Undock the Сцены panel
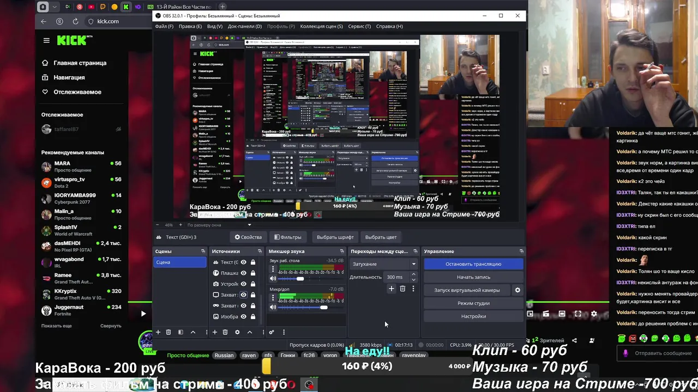 coord(203,251)
